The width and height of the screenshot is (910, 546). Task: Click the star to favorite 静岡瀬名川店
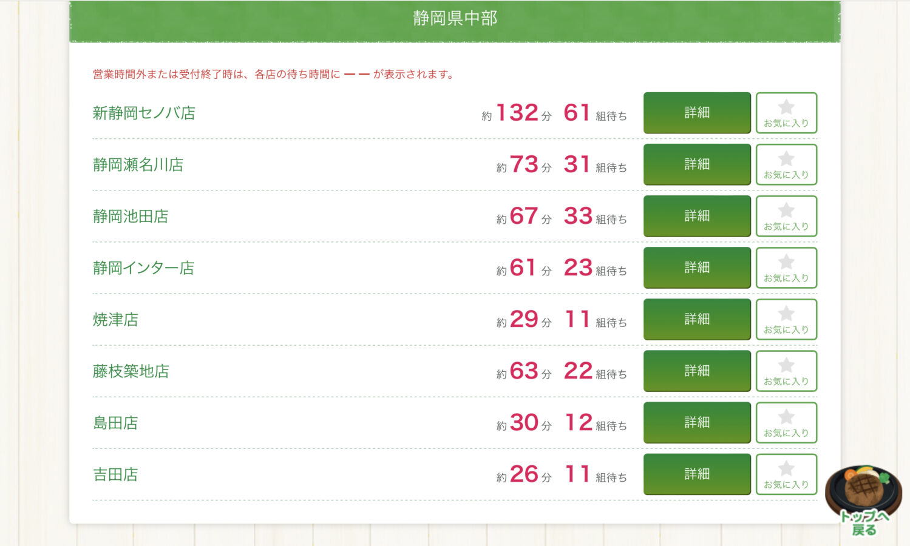[x=786, y=164]
